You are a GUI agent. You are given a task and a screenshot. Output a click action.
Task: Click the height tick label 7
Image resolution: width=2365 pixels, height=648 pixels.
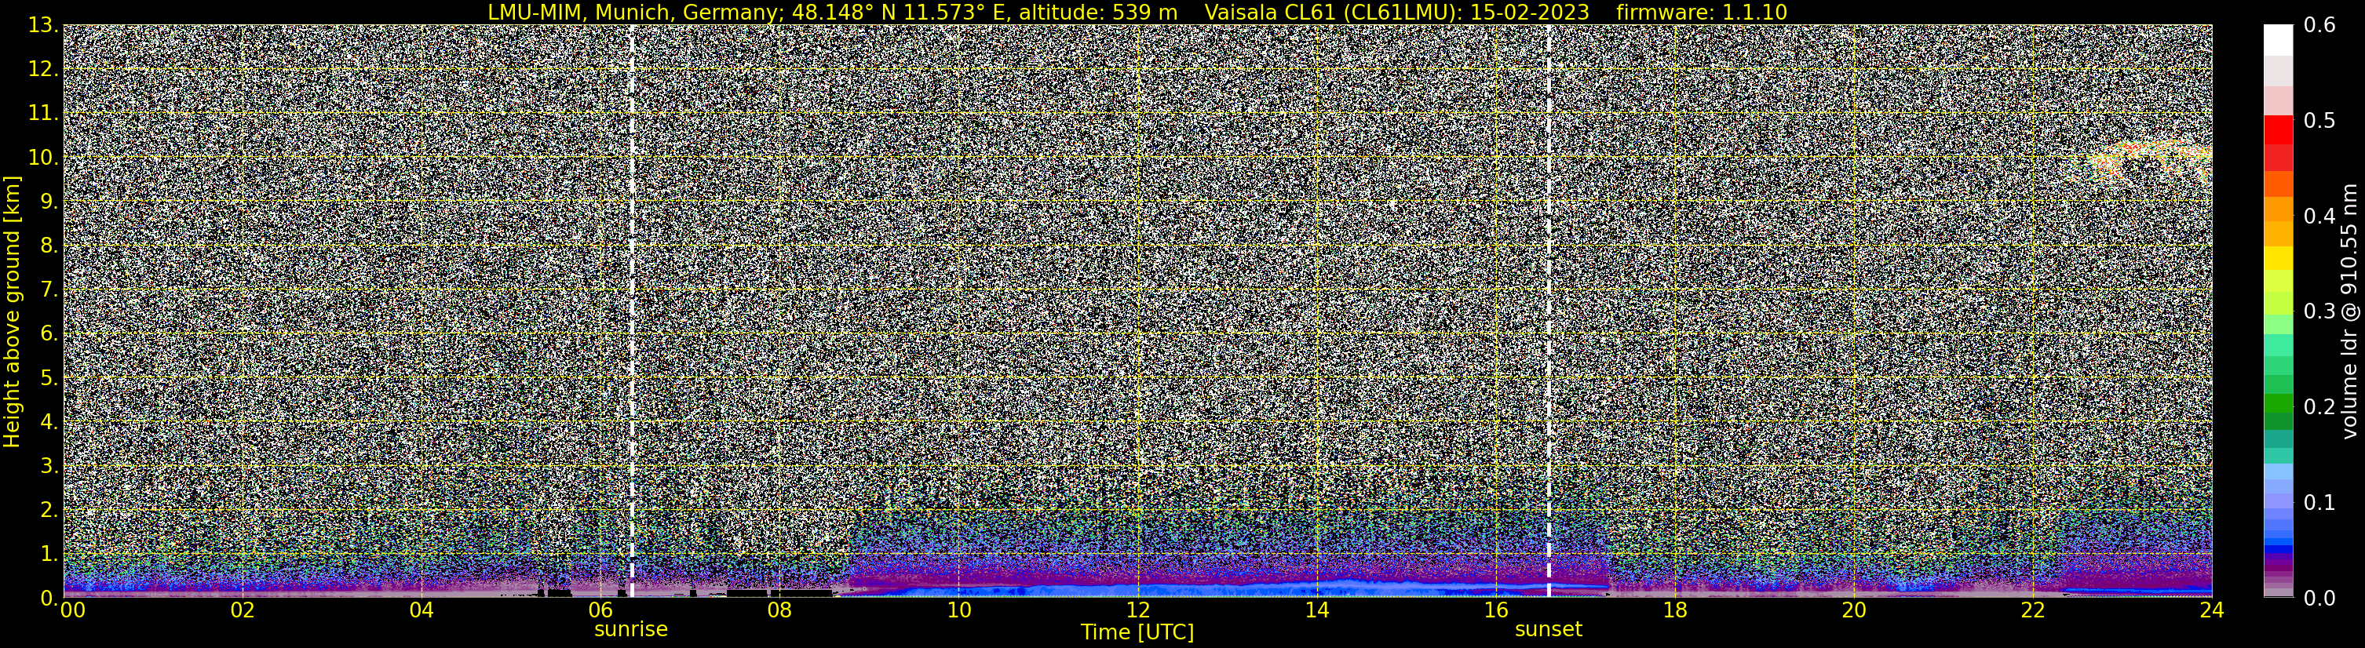tap(49, 289)
